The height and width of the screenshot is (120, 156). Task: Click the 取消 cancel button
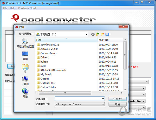(118, 104)
